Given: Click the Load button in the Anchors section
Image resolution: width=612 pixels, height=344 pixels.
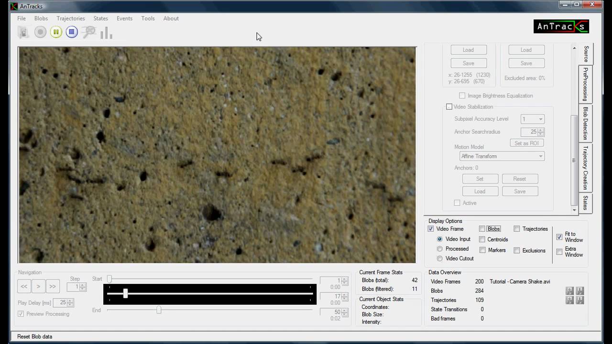Looking at the screenshot, I should 480,191.
